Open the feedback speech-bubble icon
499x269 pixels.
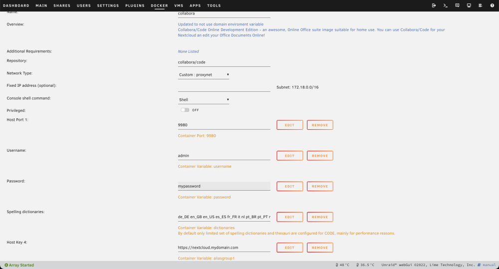tap(457, 5)
